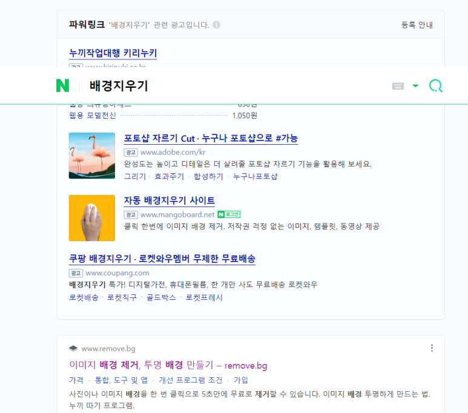This screenshot has width=468, height=413.
Task: Click the remove.bg description starting 사진이나 이미지
Action: point(249,400)
